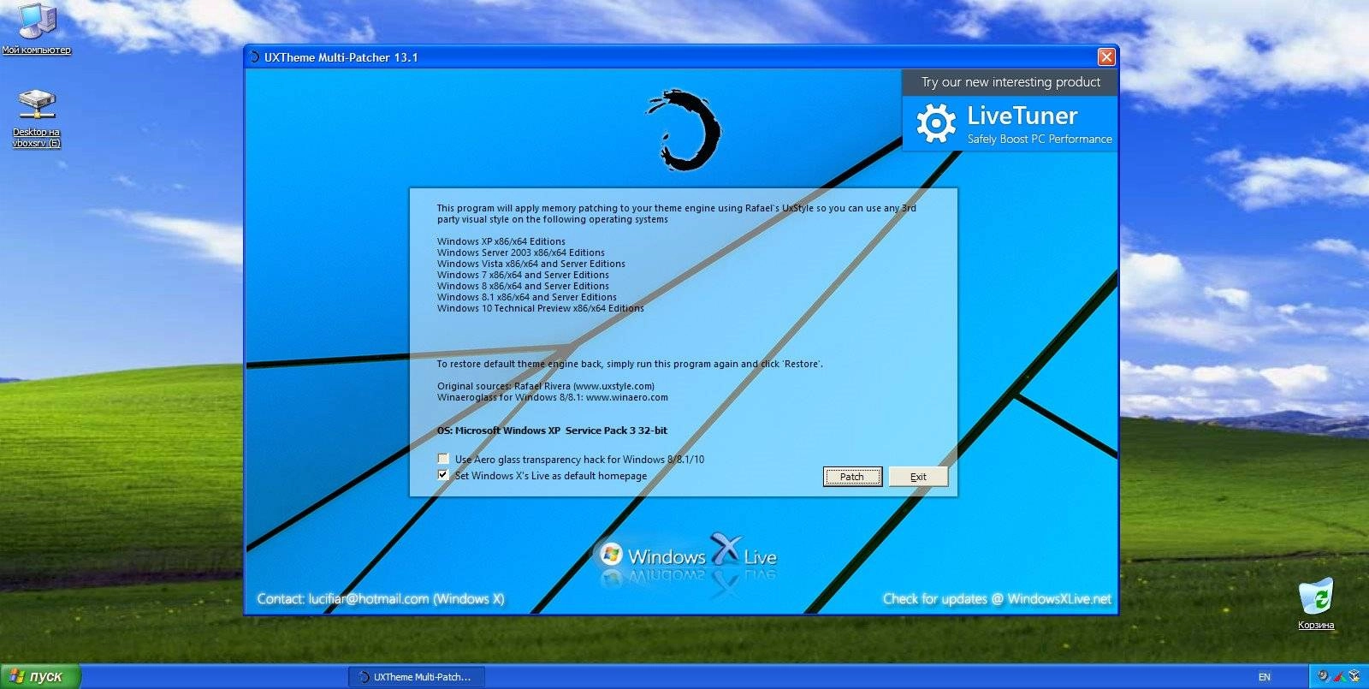Click the VirtualBox cube tray icon

pos(1354,676)
